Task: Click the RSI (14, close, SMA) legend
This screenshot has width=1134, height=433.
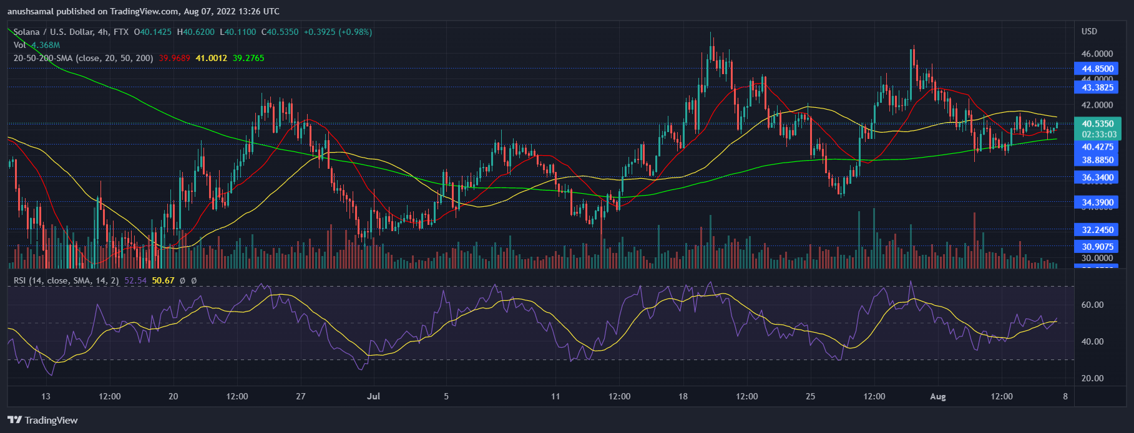Action: [x=66, y=280]
